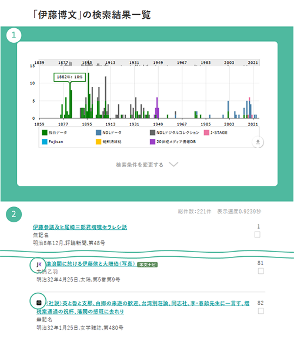
Task: Click the 1882年: 10件 tooltip label
Action: 69,77
